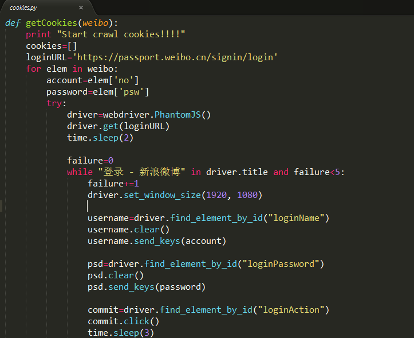Click the number 1920 argument

point(216,195)
